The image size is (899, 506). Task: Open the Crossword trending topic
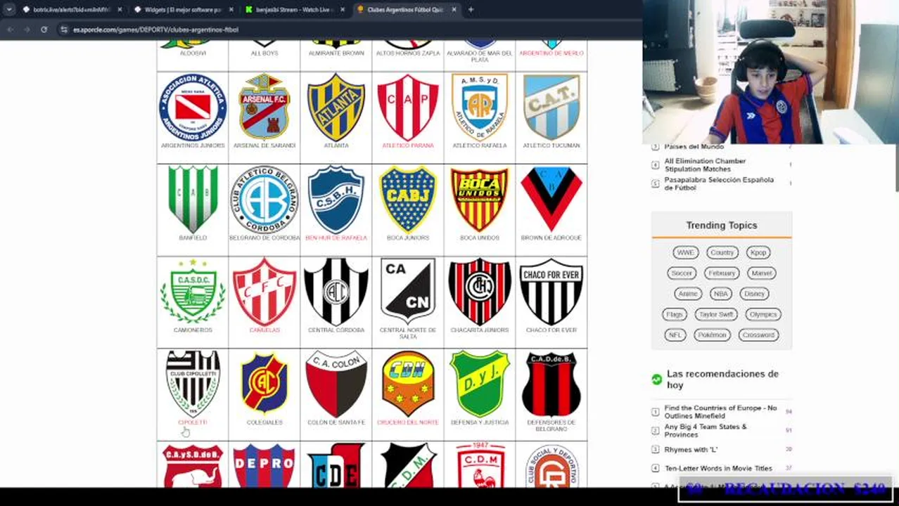[x=758, y=335]
